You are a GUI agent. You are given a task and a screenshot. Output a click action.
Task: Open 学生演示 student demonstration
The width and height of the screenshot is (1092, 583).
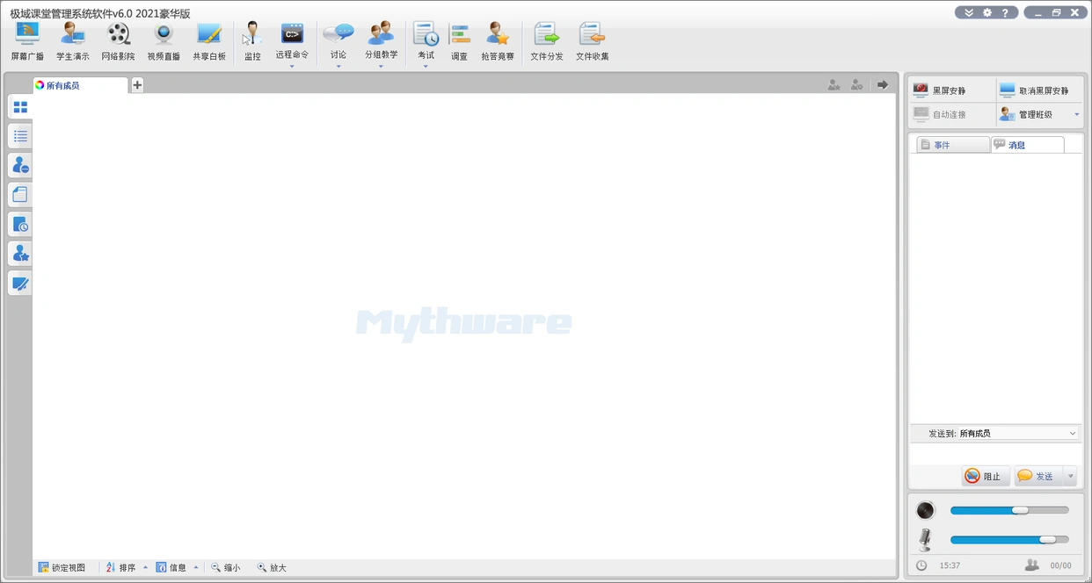pyautogui.click(x=72, y=42)
